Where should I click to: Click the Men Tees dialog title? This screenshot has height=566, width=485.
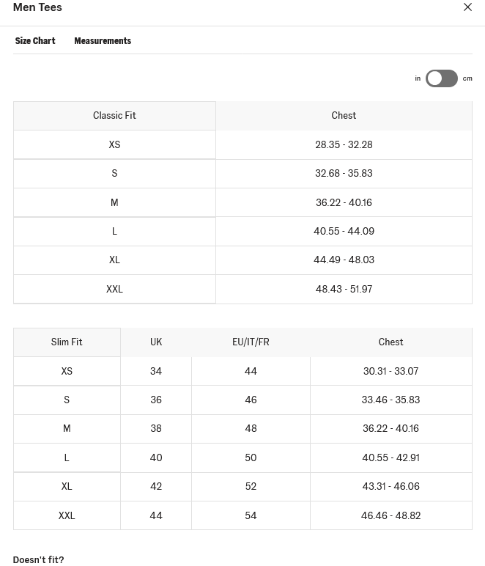(37, 8)
